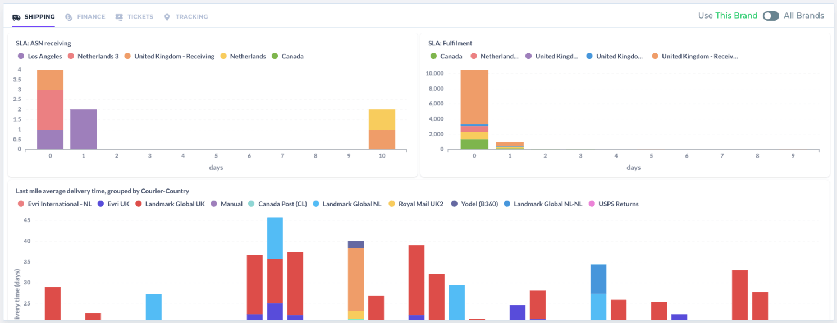
Task: Toggle Canada legend in SLA Fulfilment chart
Action: pos(451,56)
